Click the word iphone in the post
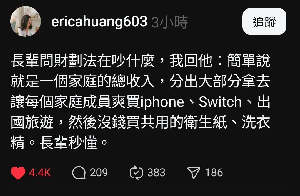 (162, 102)
